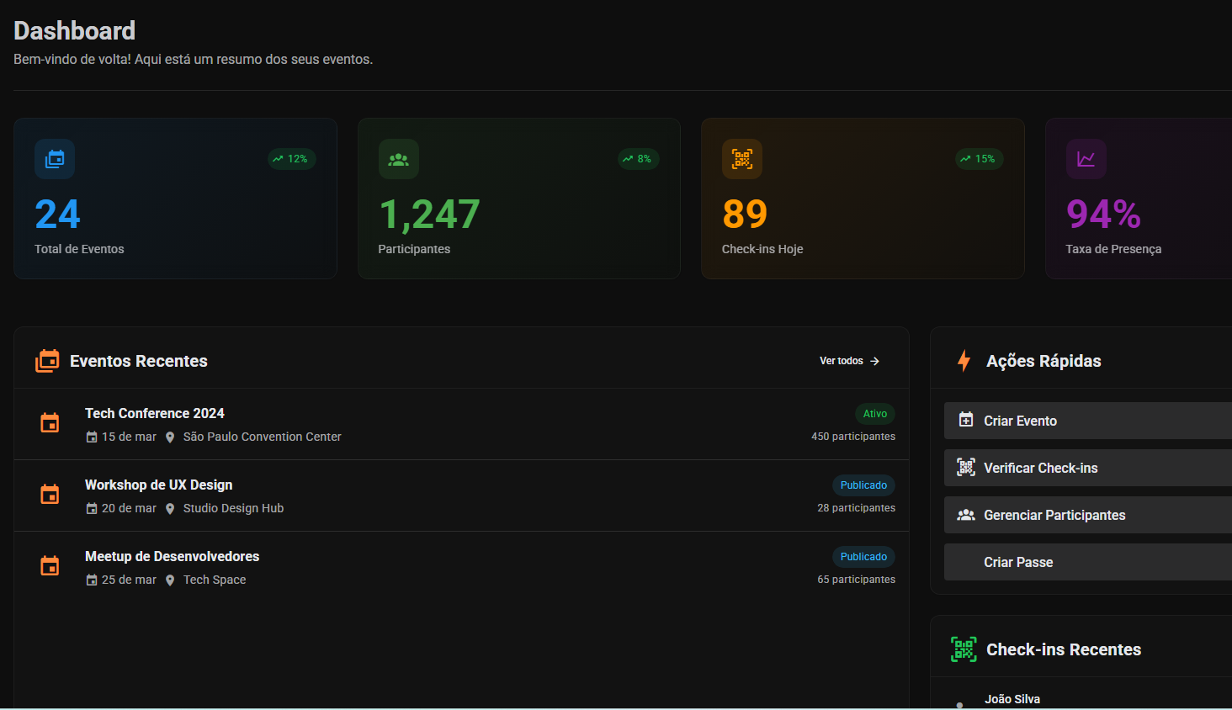This screenshot has width=1232, height=710.
Task: Click the calendar icon beside Meetup de Desenvolvedores
Action: [x=50, y=566]
